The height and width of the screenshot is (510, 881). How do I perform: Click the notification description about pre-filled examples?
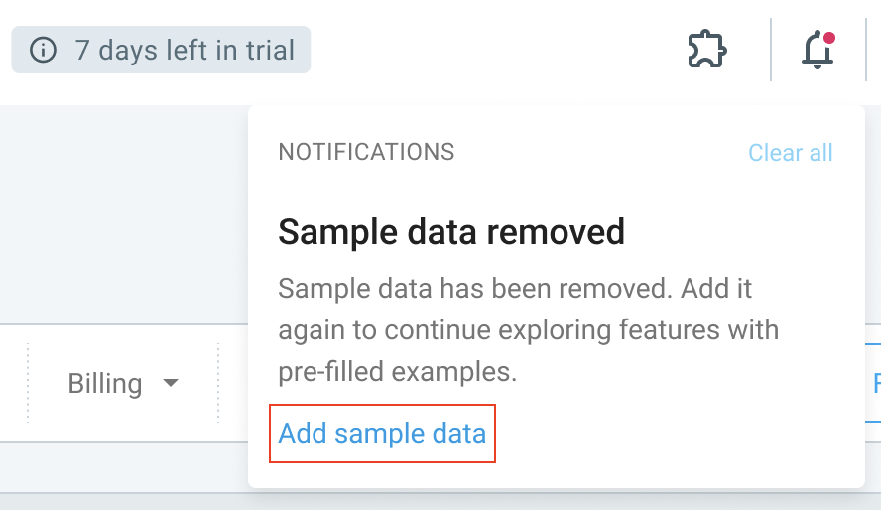(x=528, y=329)
